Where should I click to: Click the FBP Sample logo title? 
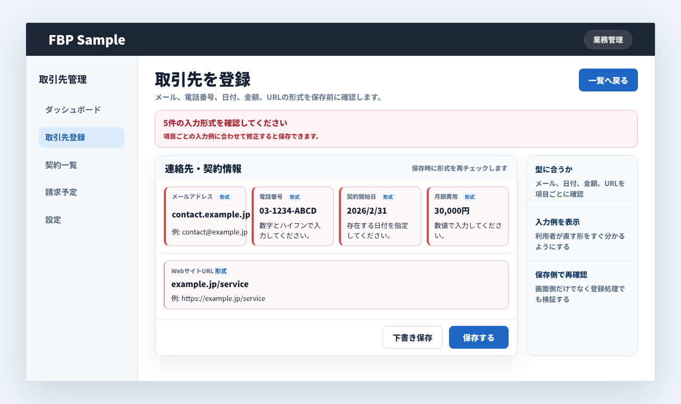[87, 40]
